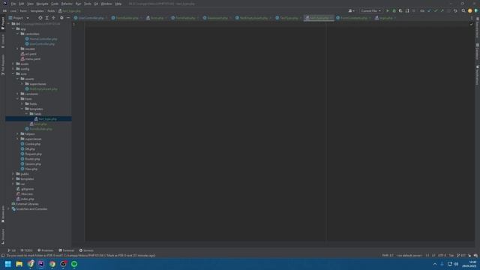480x270 pixels.
Task: Switch to the FormBuilder.php editor tab
Action: click(x=127, y=18)
